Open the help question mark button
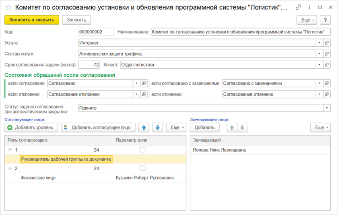Viewport: 338px width, 215px height. click(x=325, y=20)
